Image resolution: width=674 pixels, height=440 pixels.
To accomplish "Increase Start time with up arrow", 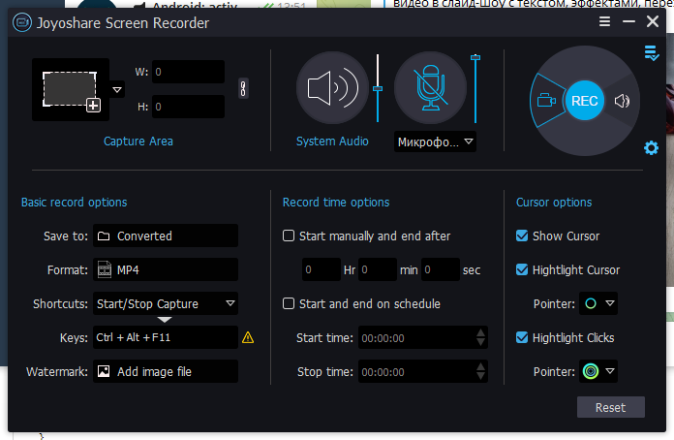I will 481,332.
